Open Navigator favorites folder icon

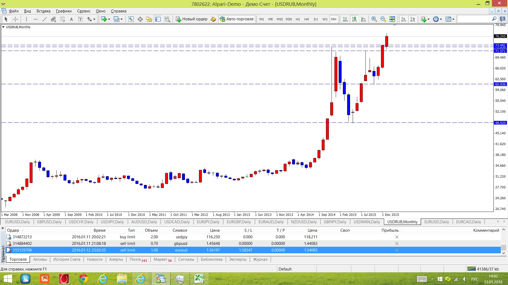149,19
